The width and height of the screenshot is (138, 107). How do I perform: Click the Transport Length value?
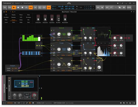point(14,68)
